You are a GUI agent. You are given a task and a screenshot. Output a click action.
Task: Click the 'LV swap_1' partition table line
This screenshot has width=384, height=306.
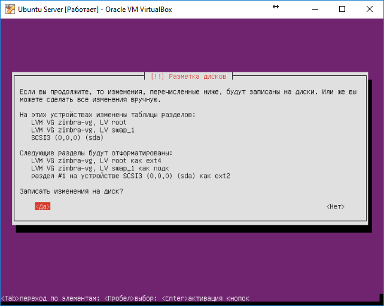click(x=83, y=130)
